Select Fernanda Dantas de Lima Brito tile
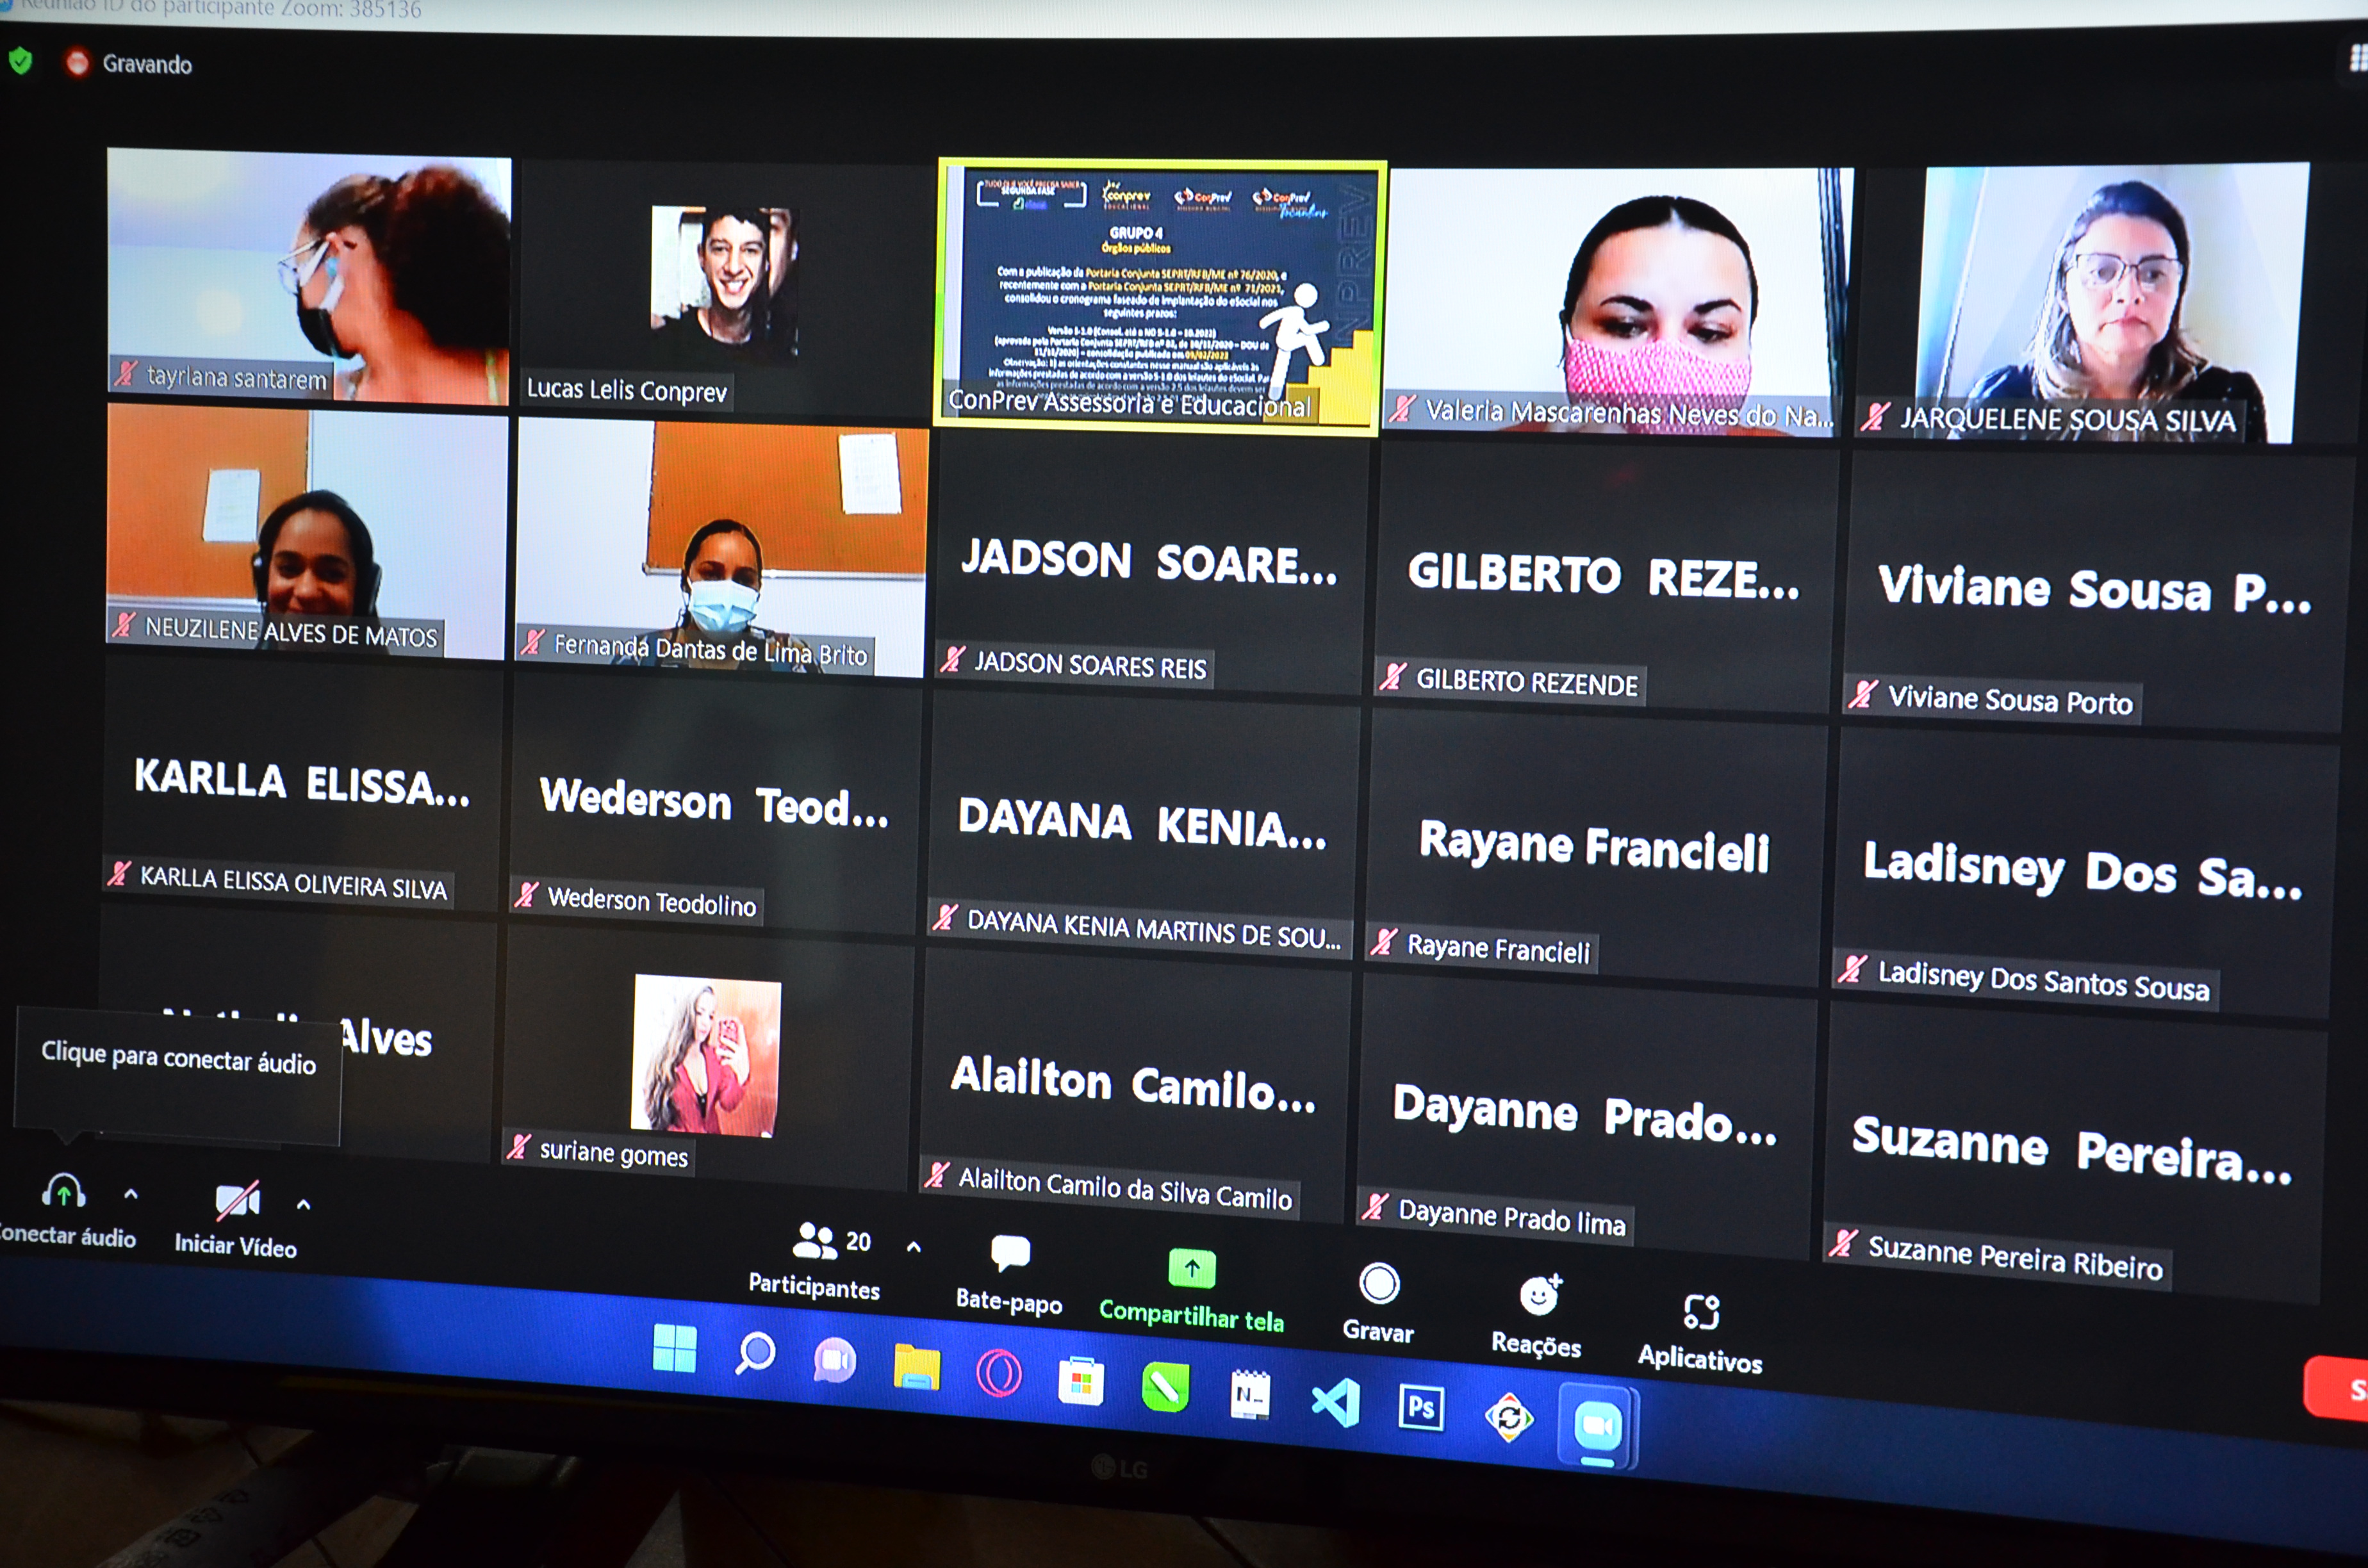This screenshot has width=2368, height=1568. point(722,548)
